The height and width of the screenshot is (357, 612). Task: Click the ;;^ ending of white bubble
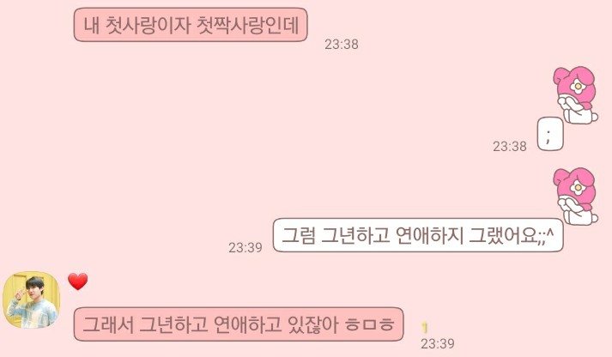[x=545, y=236]
